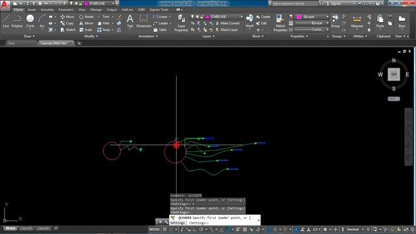Click Make Current layer button
Screen dimensions: 416x234
[x=227, y=23]
